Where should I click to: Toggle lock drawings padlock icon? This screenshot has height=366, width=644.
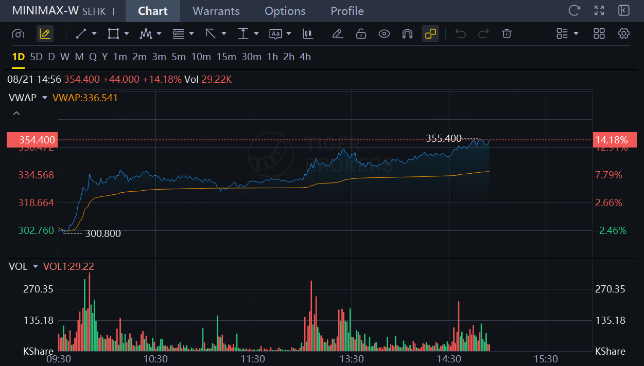361,34
